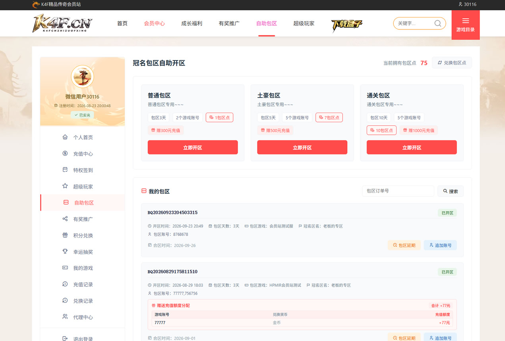Click the 包区3天 tag in 普通包区
Viewport: 505px width, 341px height.
point(159,117)
